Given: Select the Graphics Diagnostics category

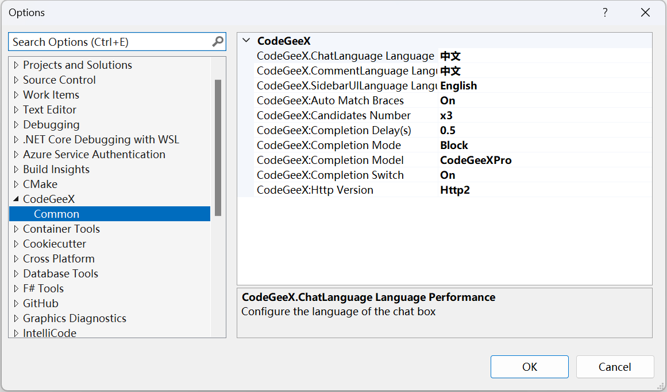Looking at the screenshot, I should (x=75, y=318).
